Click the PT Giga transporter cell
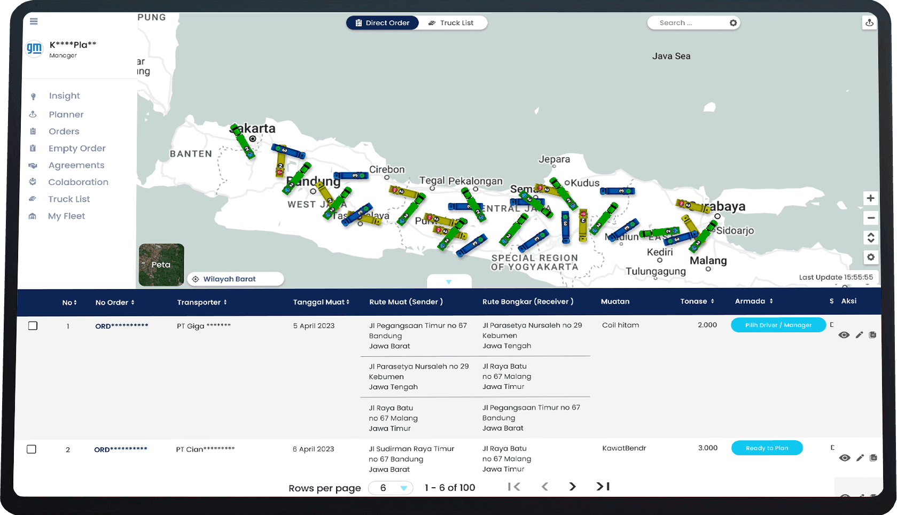 [x=204, y=326]
